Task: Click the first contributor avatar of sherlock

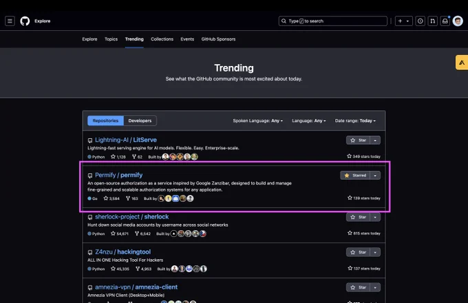Action: click(173, 234)
